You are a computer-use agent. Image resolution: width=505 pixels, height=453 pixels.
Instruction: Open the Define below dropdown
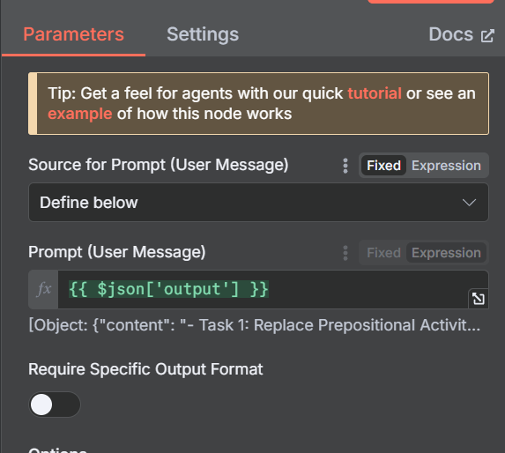(x=258, y=203)
